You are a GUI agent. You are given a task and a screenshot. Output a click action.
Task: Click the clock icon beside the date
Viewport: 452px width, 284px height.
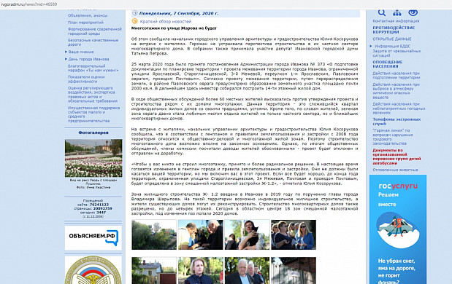point(134,13)
